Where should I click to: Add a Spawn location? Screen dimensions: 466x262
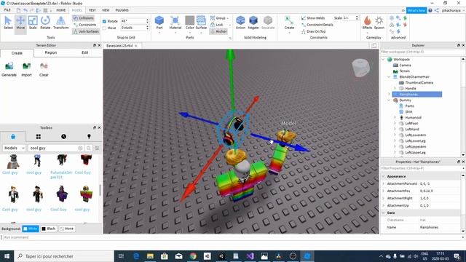pyautogui.click(x=379, y=23)
